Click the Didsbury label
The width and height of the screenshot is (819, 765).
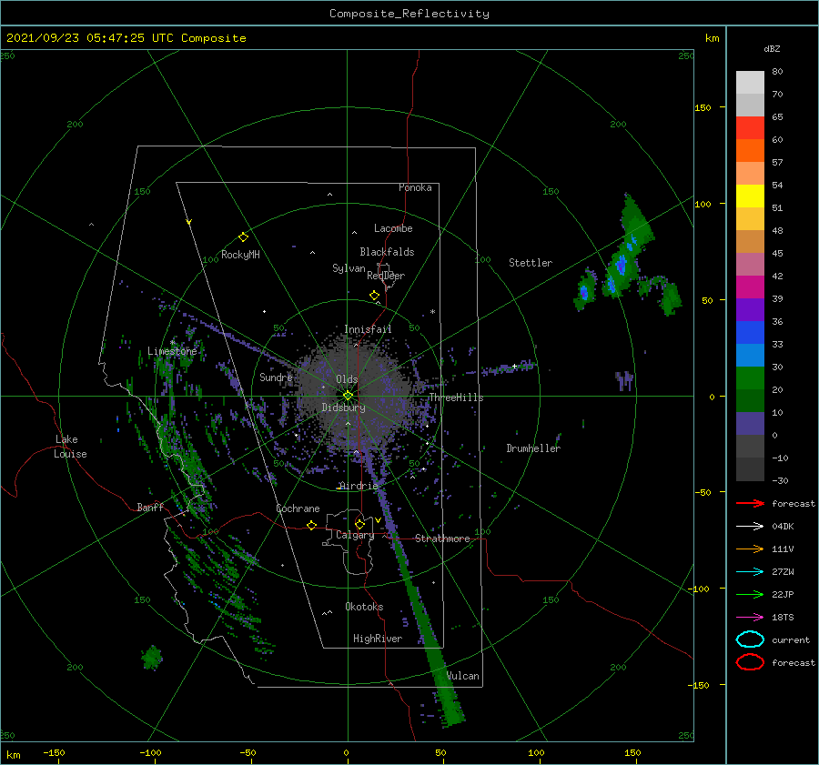pos(343,408)
